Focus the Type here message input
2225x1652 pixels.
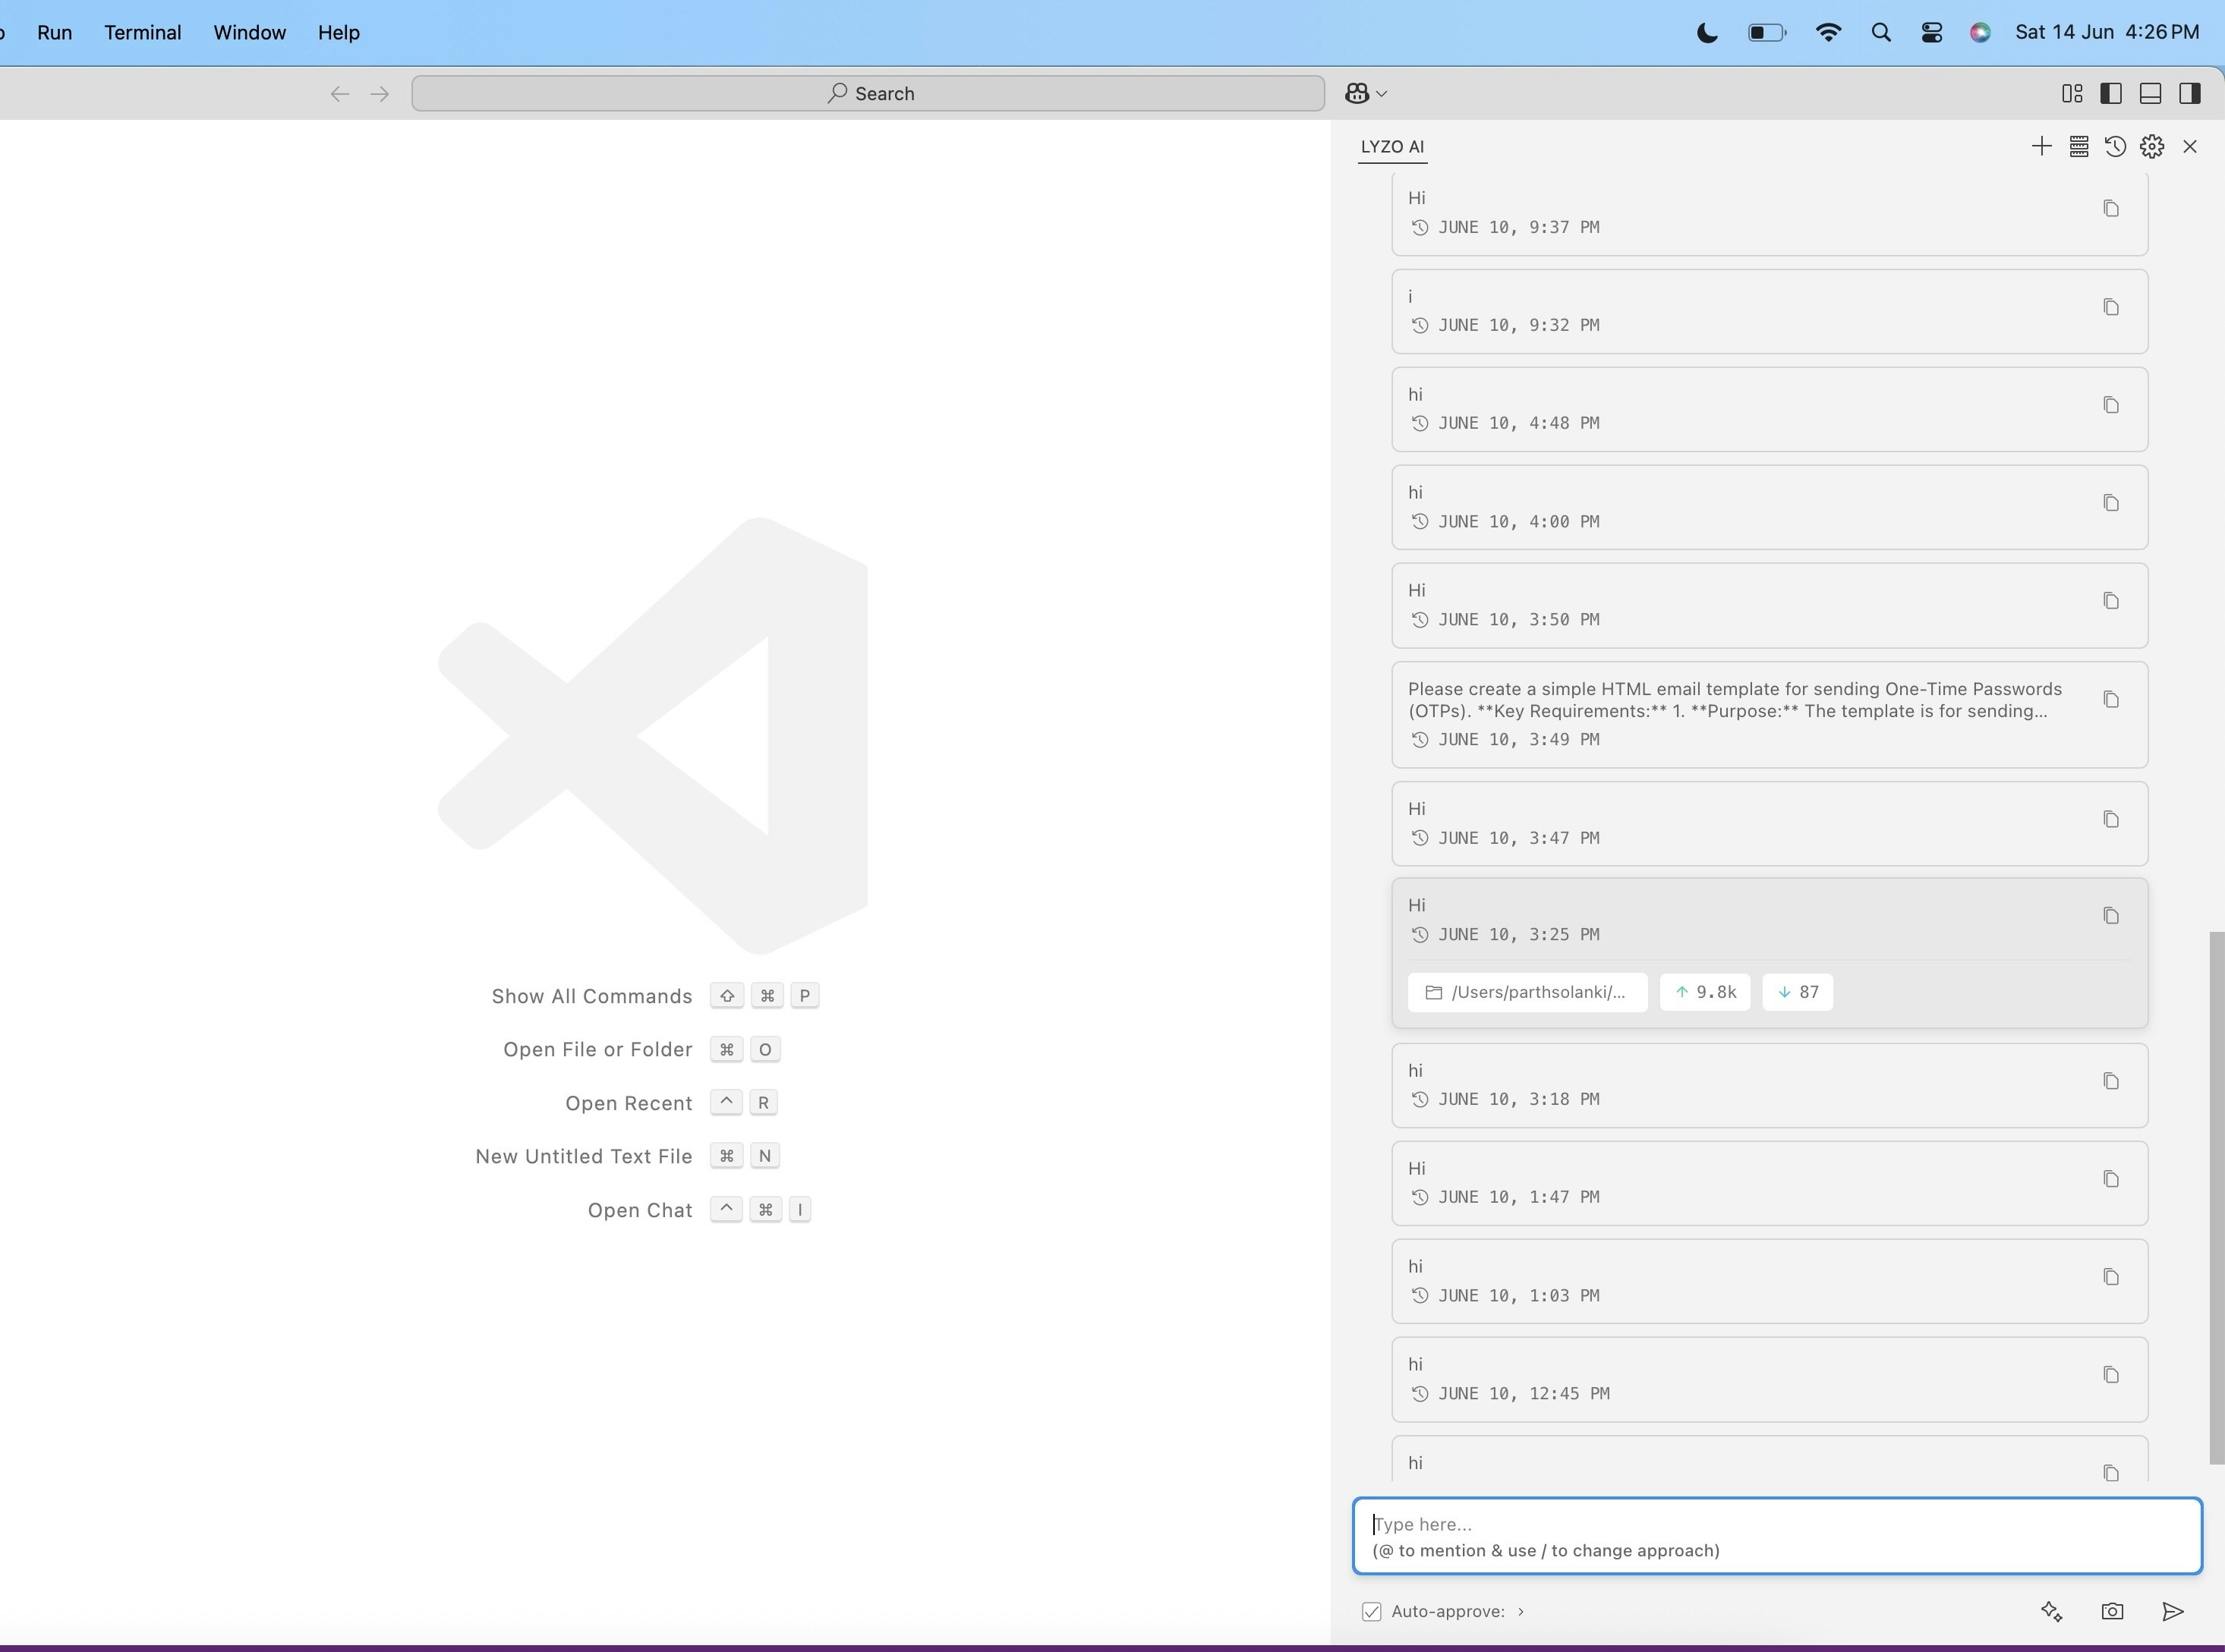coord(1777,1536)
